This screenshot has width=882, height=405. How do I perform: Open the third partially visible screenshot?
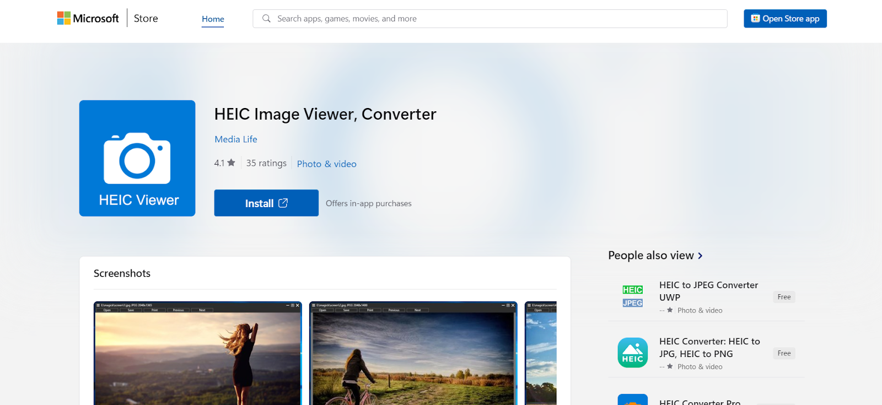[x=541, y=353]
